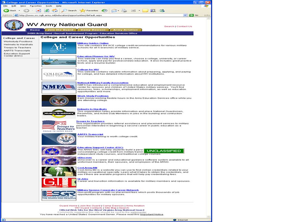296x222 pixels.
Task: Open National Military Family Association link
Action: 103,83
